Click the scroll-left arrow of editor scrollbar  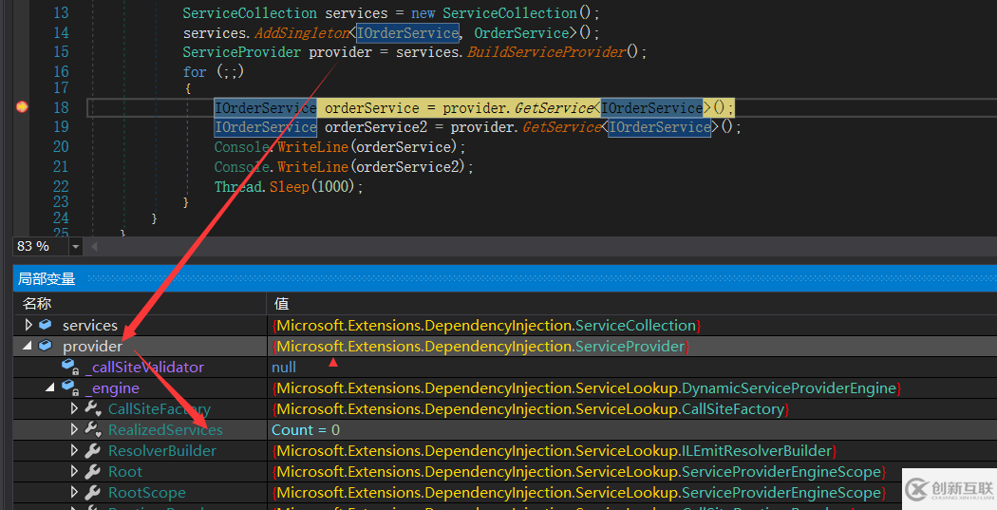(94, 247)
